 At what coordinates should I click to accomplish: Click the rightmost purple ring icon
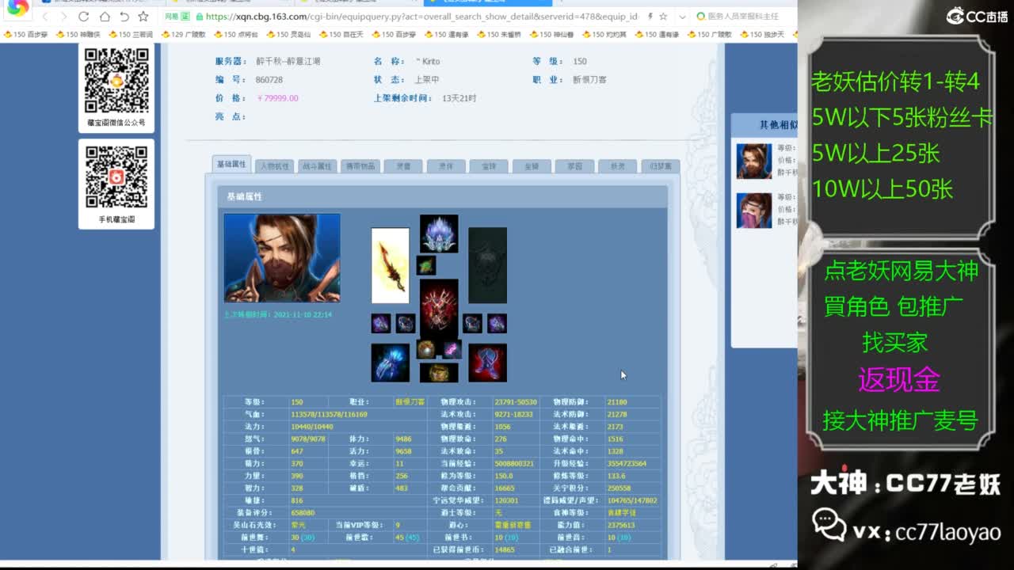[x=497, y=323]
